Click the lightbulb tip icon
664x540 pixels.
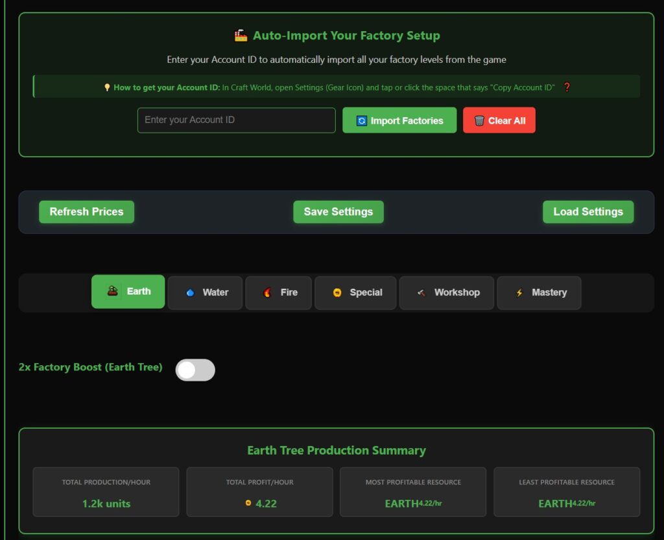click(x=107, y=87)
